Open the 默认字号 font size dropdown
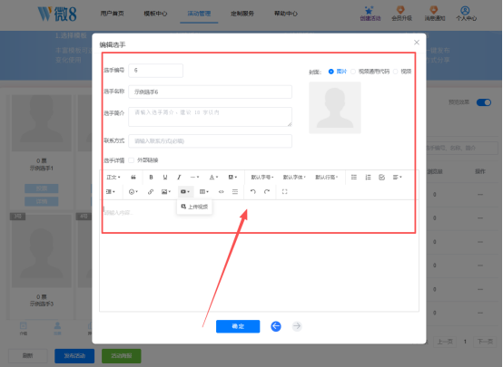 (262, 177)
